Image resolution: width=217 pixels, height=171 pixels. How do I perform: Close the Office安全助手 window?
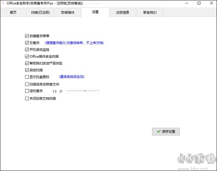point(211,3)
